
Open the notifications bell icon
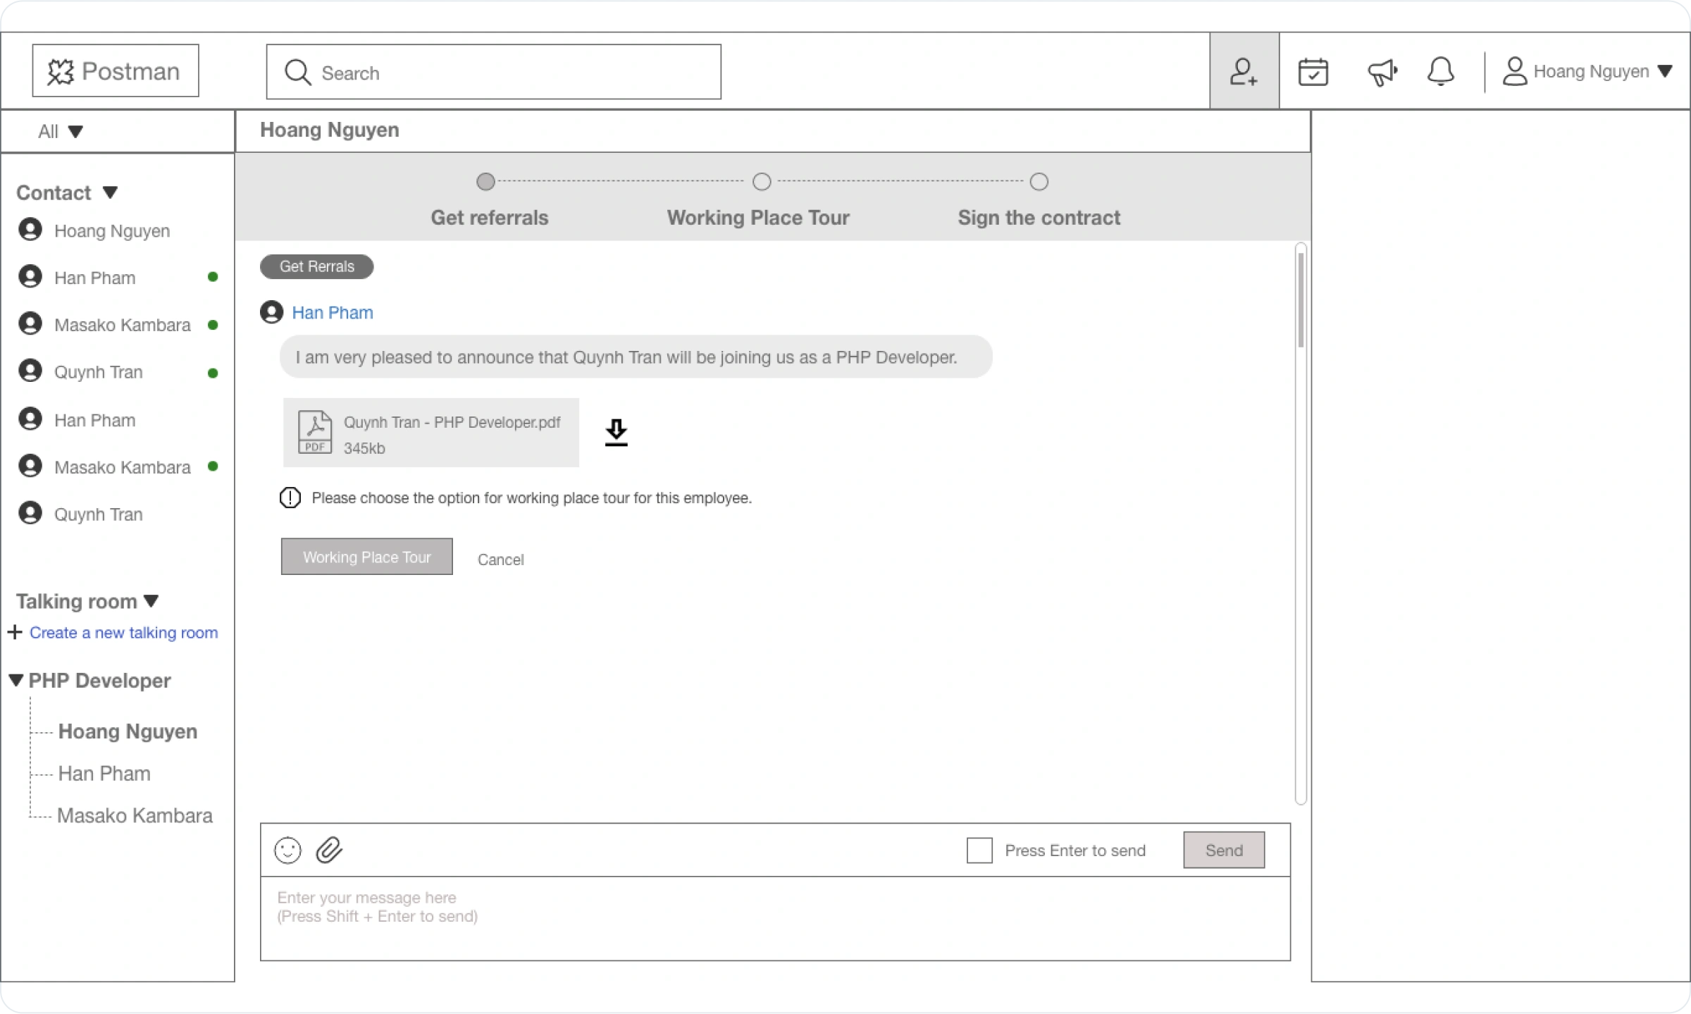pos(1440,71)
